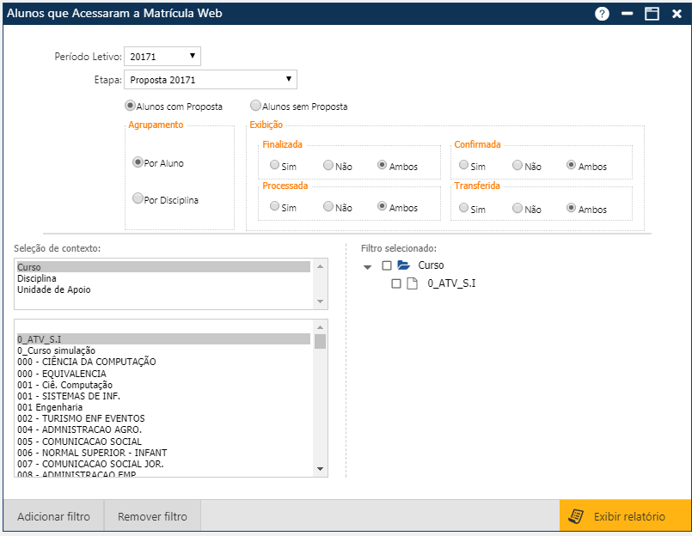Tick the 0_ATV_S.I filter checkbox

396,283
